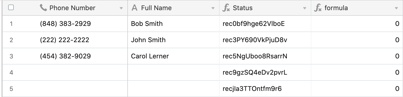Open the Full Name column dropdown arrow

point(213,8)
